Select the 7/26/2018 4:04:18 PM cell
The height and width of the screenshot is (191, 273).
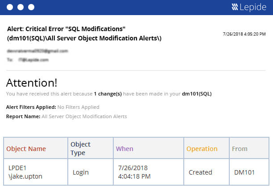point(149,172)
